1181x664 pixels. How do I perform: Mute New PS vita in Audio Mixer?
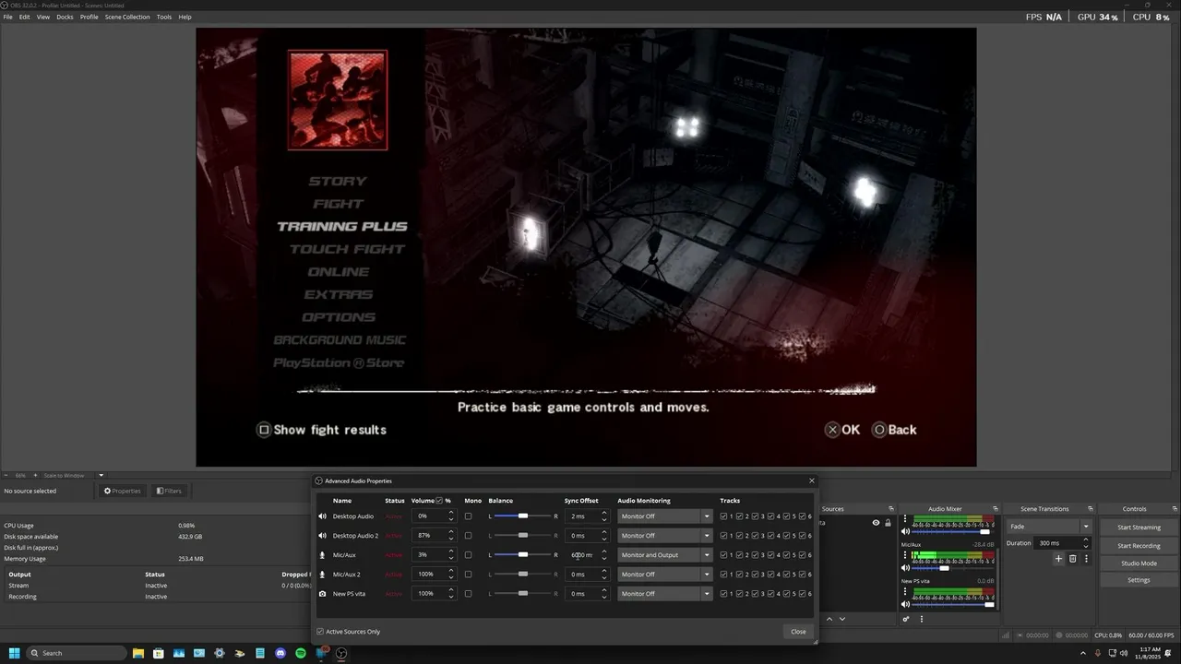pos(905,605)
